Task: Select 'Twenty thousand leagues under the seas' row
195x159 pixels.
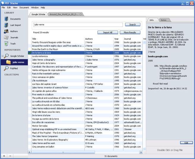Action: pos(85,42)
